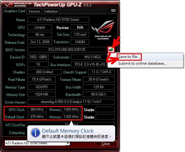The height and width of the screenshot is (152, 185).
Task: Select the Graphics Card tab
Action: tap(15, 11)
